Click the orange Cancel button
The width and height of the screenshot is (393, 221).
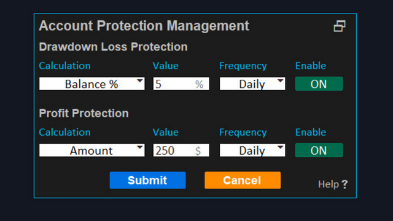243,180
